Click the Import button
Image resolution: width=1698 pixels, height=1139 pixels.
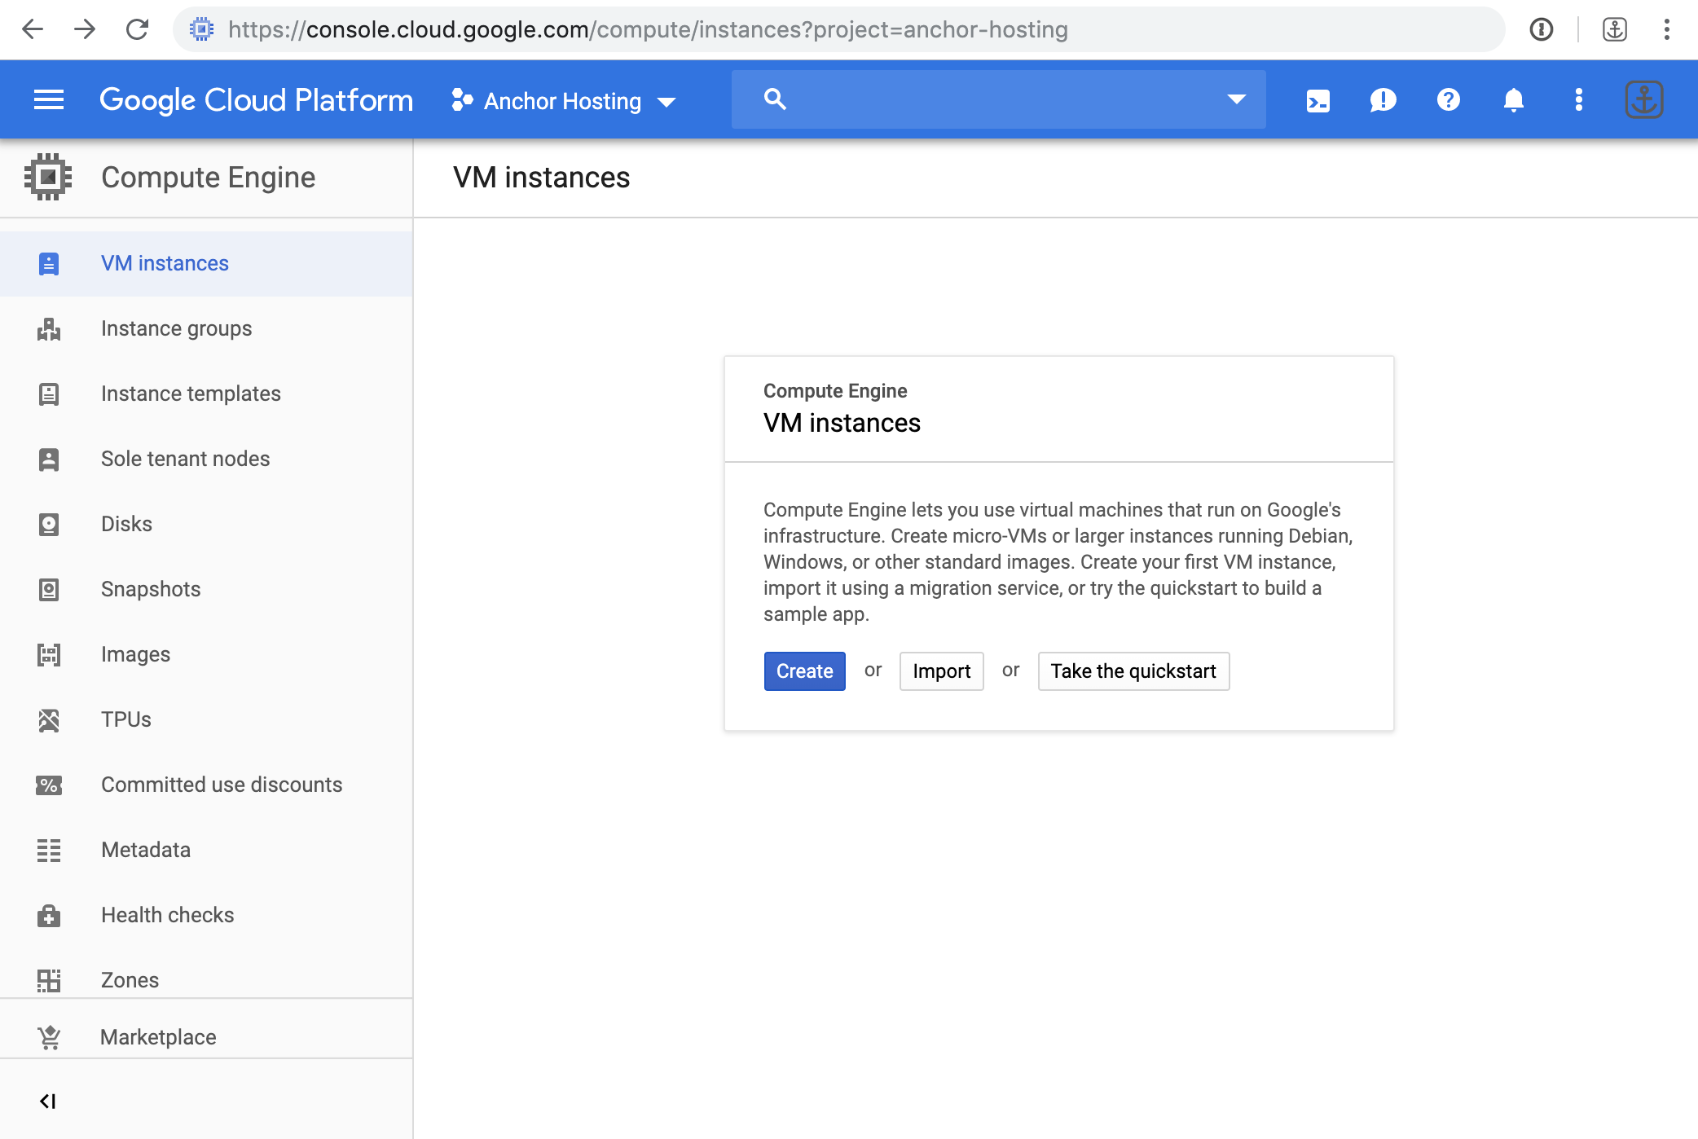941,671
